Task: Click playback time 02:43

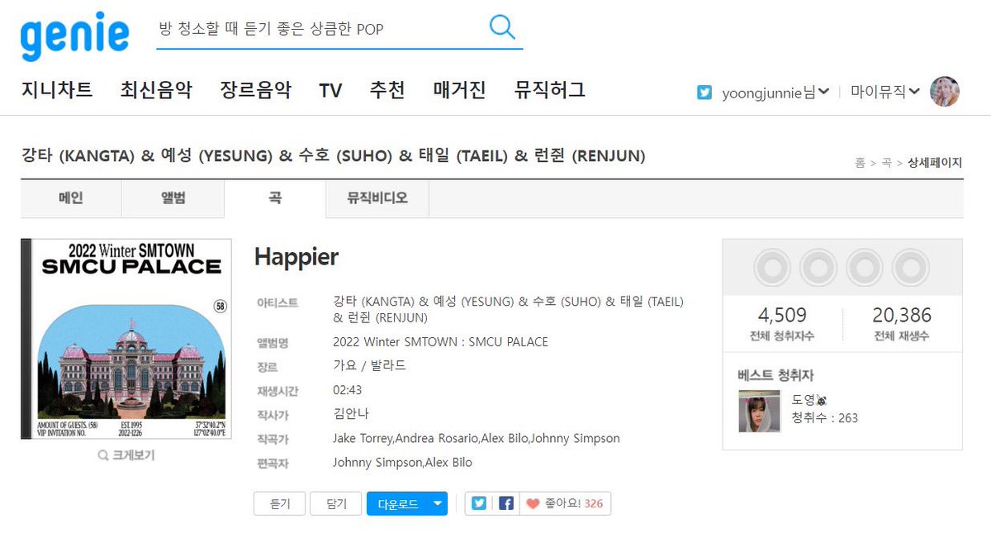Action: pyautogui.click(x=348, y=390)
